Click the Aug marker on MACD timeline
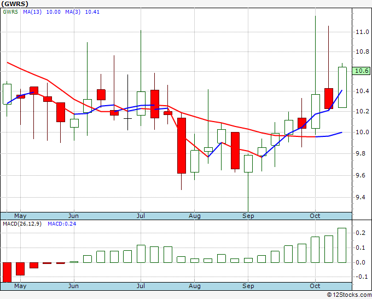Screen dimensions: 372x299 click(195, 286)
